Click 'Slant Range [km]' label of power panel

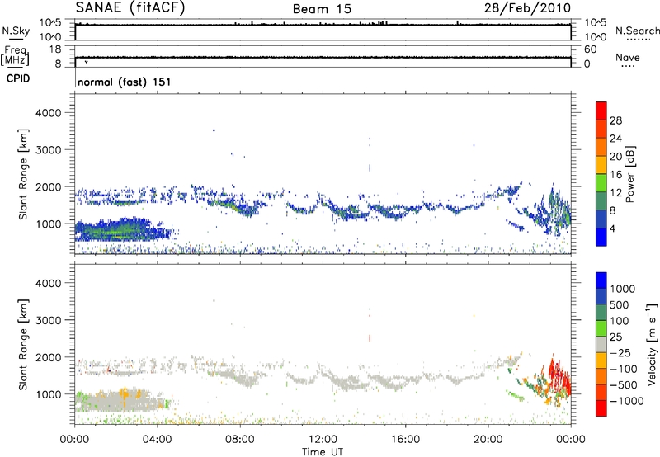23,174
